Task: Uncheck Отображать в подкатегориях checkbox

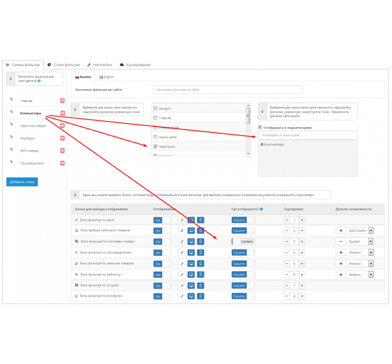Action: point(260,127)
